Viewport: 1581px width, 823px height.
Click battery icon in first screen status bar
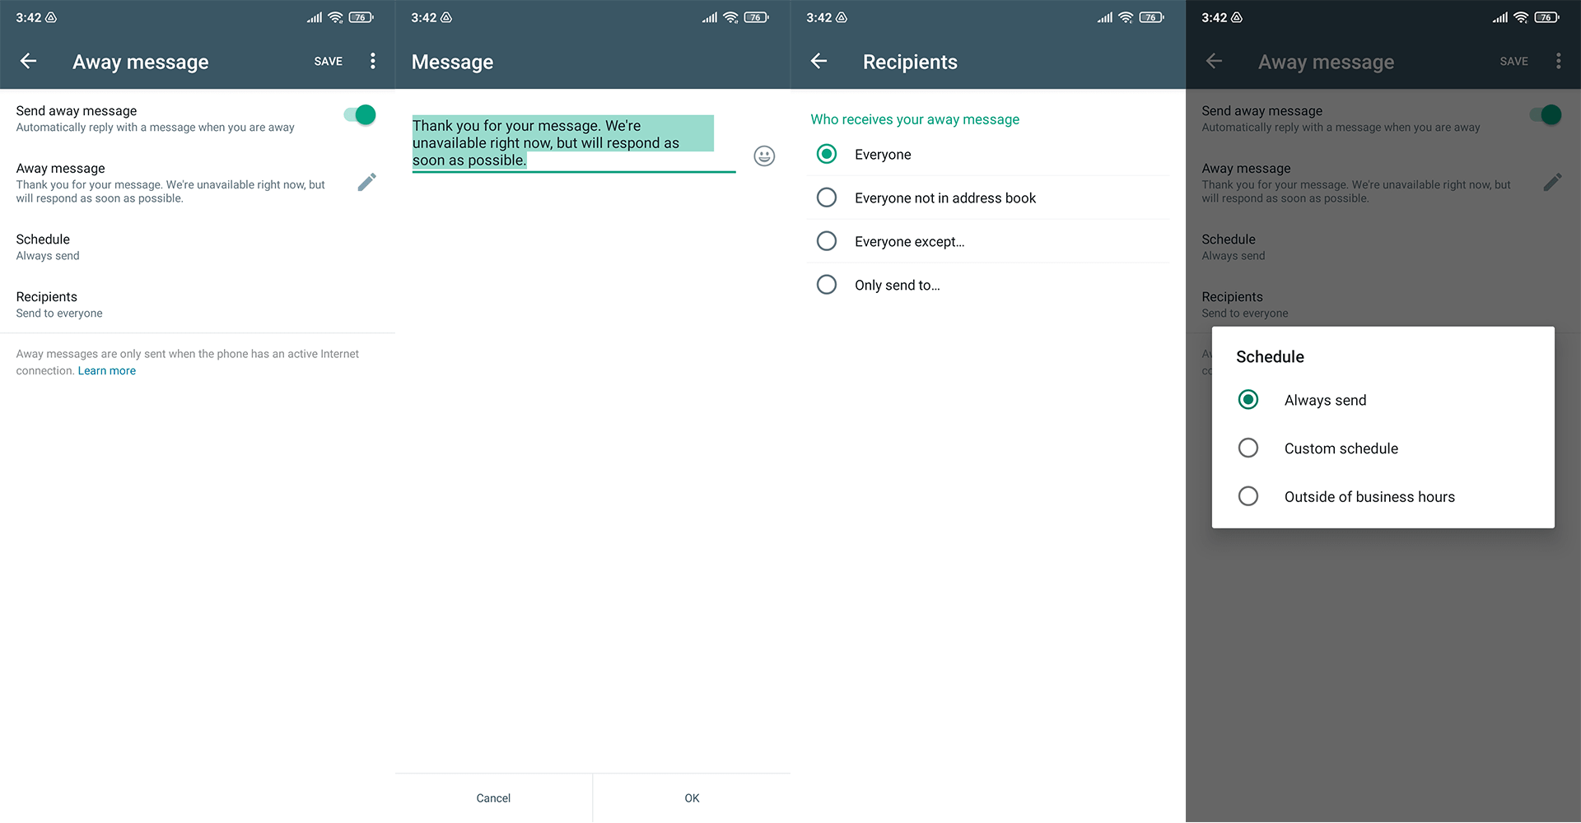coord(361,17)
